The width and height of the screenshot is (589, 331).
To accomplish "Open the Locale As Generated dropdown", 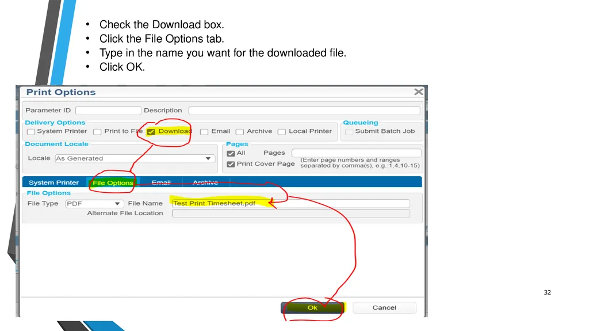I will coord(135,158).
